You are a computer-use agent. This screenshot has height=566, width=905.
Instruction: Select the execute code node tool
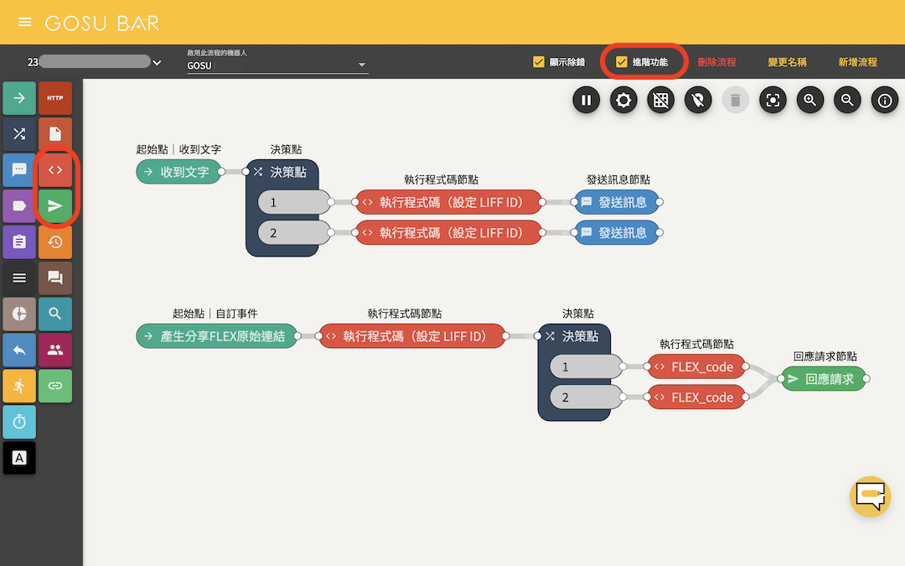55,169
